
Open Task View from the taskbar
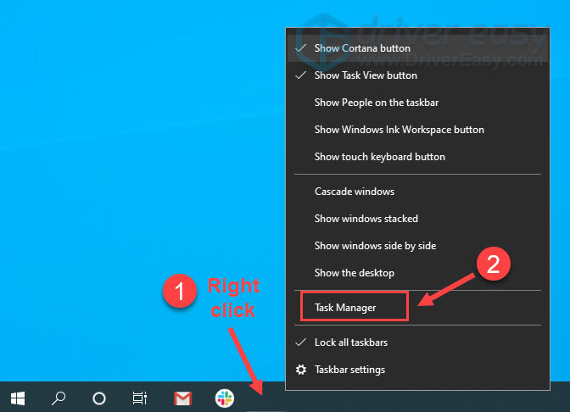coord(140,397)
